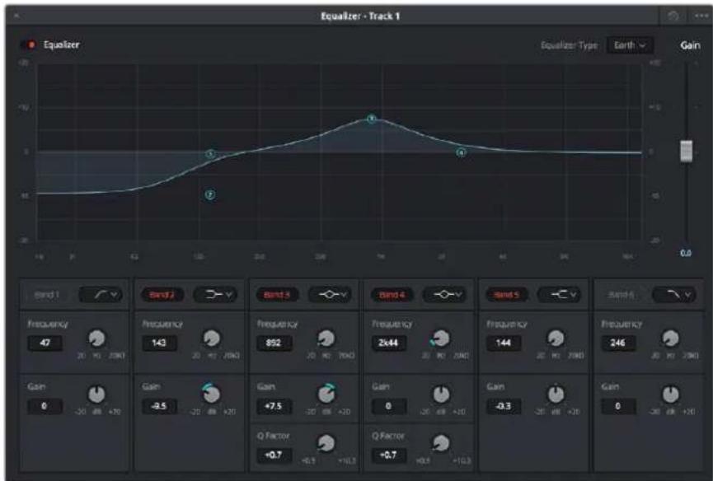The height and width of the screenshot is (481, 713).
Task: Click Band 5 gain field showing -0.3
Action: pyautogui.click(x=504, y=406)
